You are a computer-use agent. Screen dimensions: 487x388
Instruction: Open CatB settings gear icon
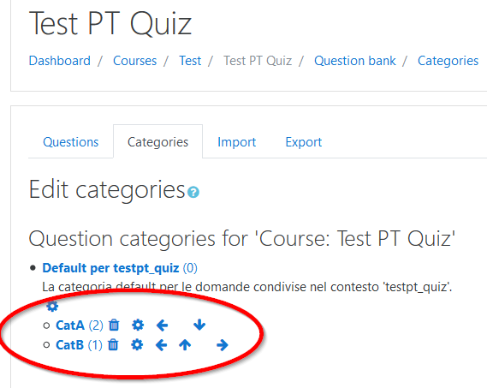(x=137, y=345)
